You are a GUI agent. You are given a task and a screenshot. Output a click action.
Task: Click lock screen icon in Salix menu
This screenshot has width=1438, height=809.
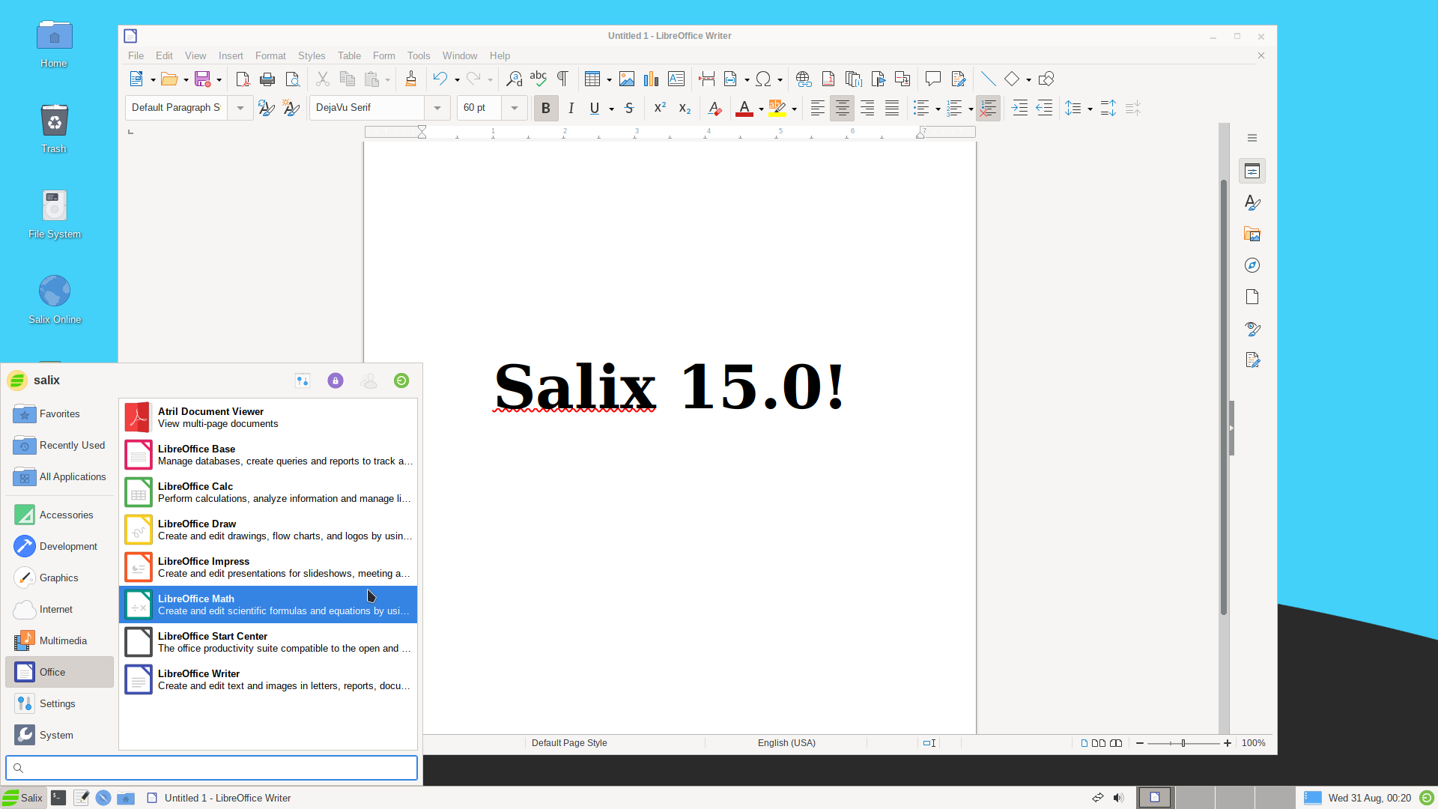click(336, 381)
